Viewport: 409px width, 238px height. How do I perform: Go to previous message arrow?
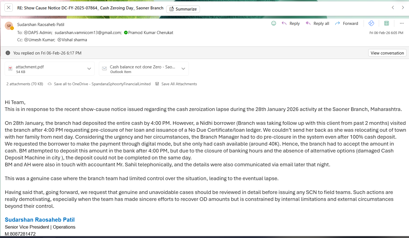click(393, 8)
